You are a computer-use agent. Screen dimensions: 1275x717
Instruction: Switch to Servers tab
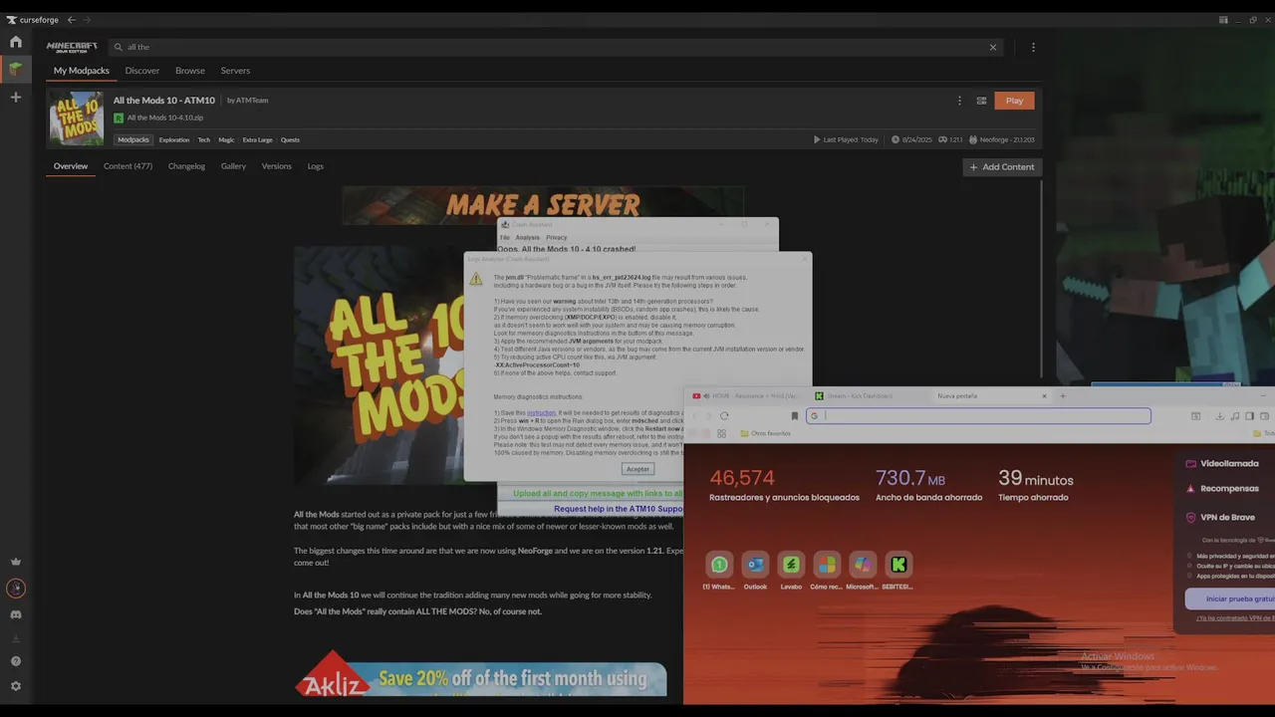tap(235, 71)
